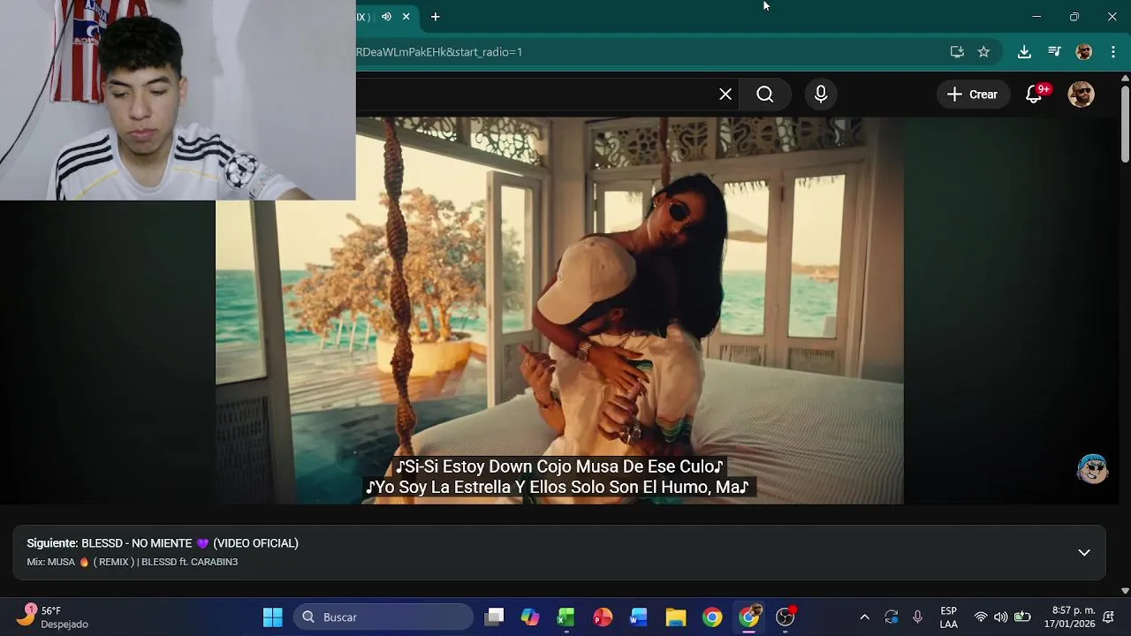Open the media controls icon in Chrome toolbar
This screenshot has width=1131, height=636.
[x=1054, y=52]
